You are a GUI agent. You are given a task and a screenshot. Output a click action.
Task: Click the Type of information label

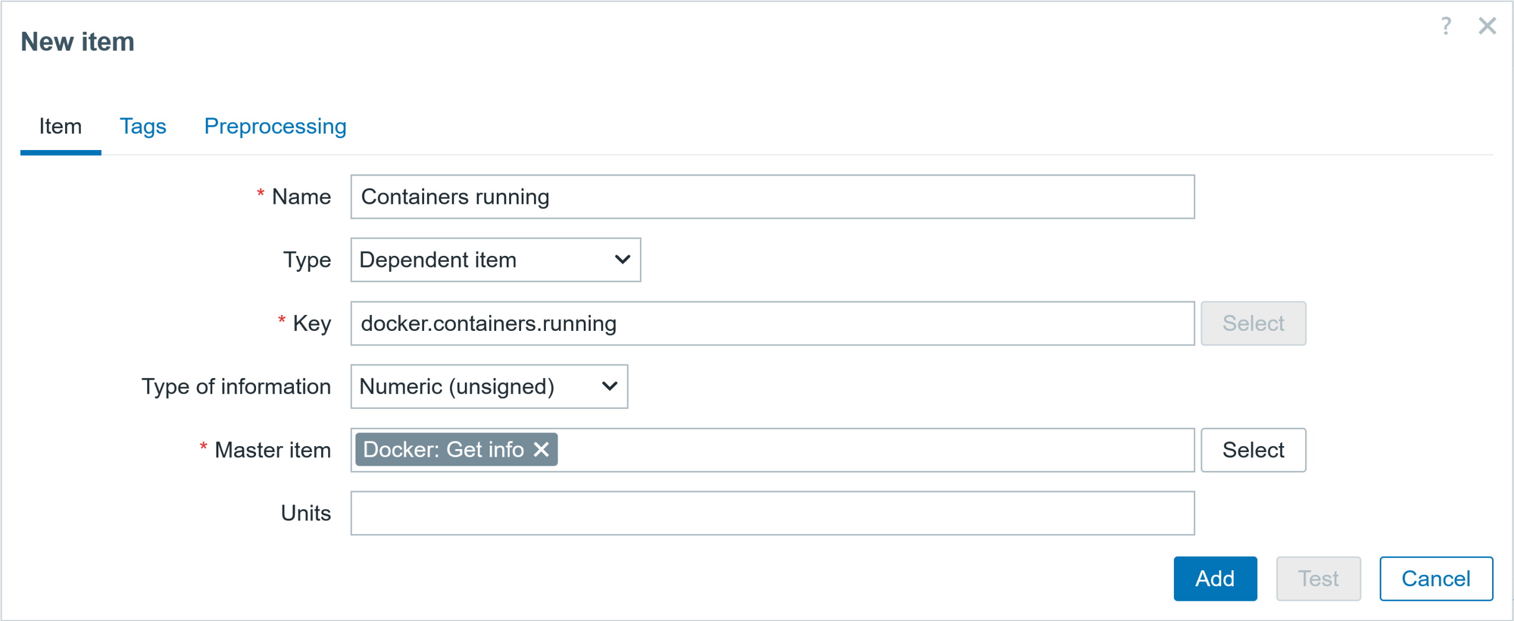pyautogui.click(x=236, y=386)
